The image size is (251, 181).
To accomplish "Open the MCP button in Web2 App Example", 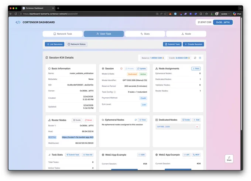I will click(x=196, y=155).
